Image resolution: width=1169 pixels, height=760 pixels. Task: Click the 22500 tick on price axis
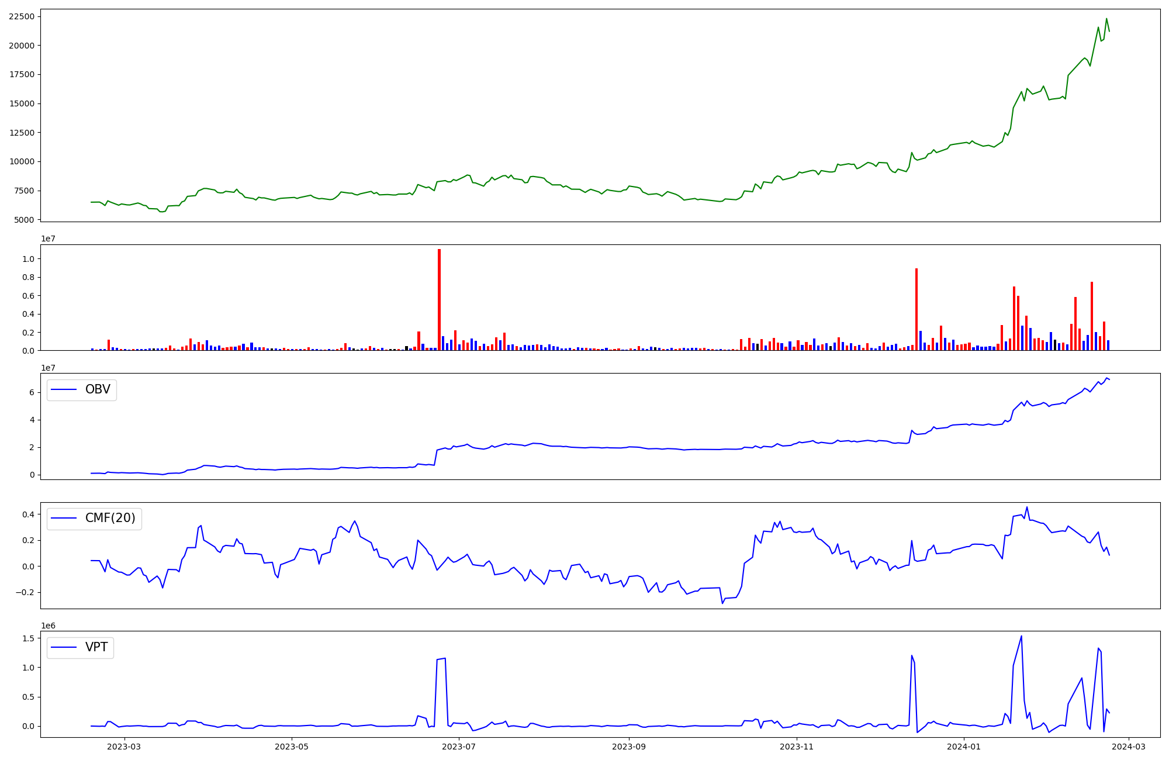pyautogui.click(x=22, y=16)
